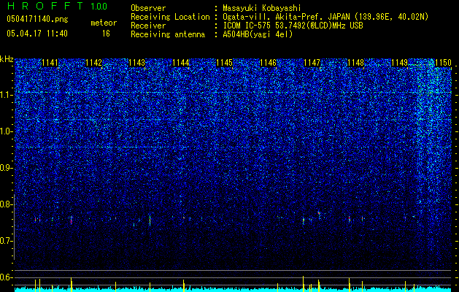Click the HROFFT program title
This screenshot has height=292, width=459.
click(45, 6)
